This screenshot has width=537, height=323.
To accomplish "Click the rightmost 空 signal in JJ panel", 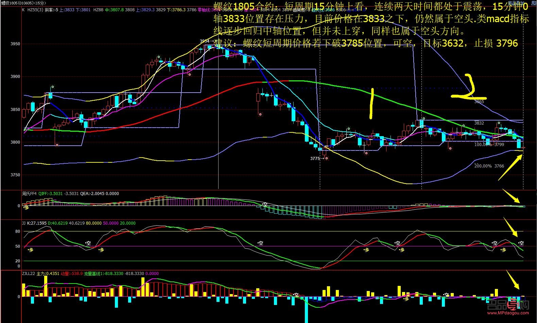I will tap(521, 243).
